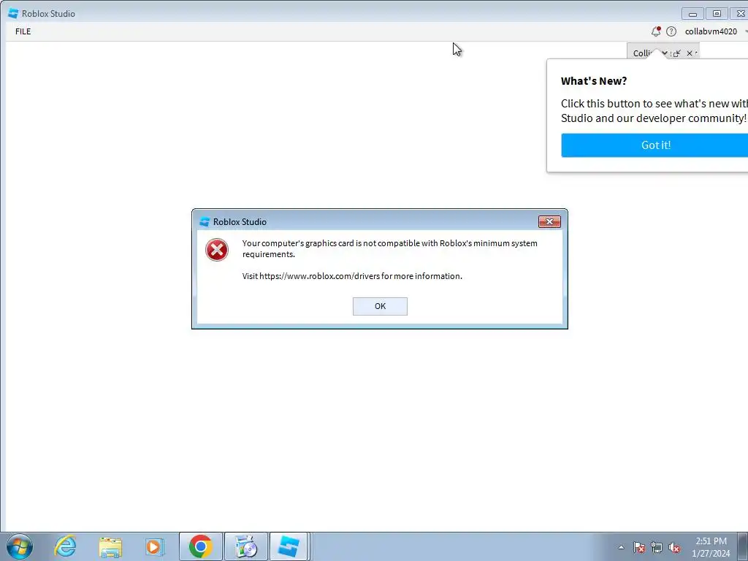Viewport: 748px width, 561px height.
Task: Open the clock showing 2:51 PM
Action: 711,547
